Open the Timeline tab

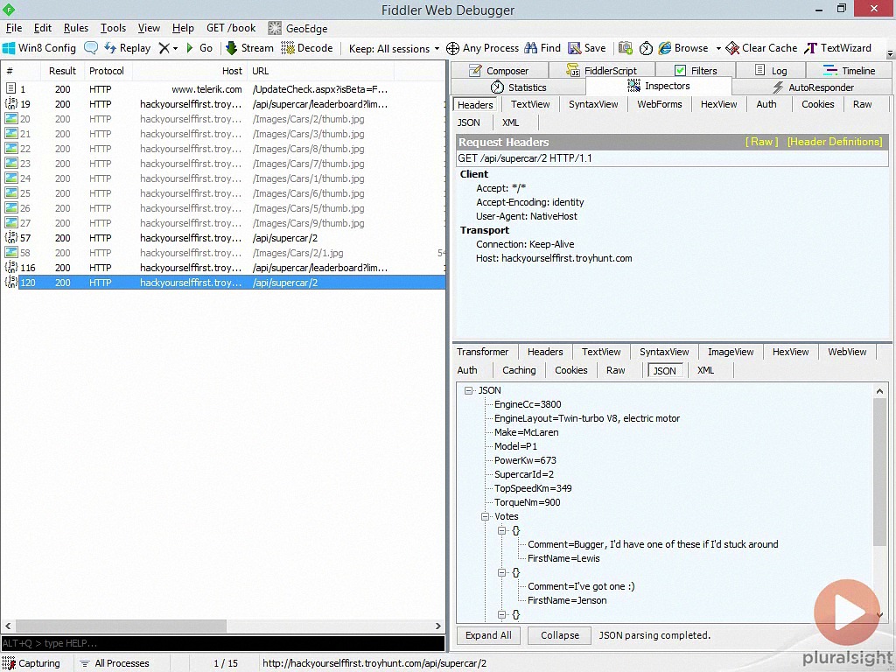click(849, 70)
